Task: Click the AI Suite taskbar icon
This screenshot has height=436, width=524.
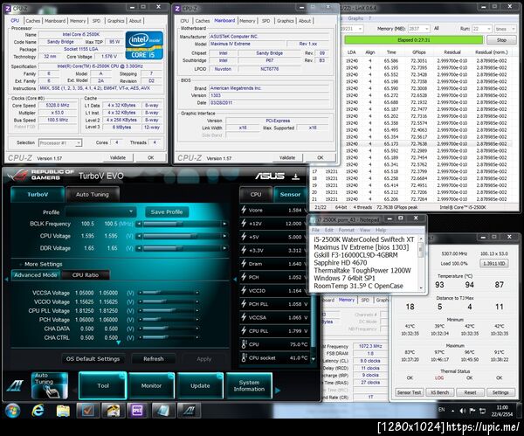Action: click(189, 411)
